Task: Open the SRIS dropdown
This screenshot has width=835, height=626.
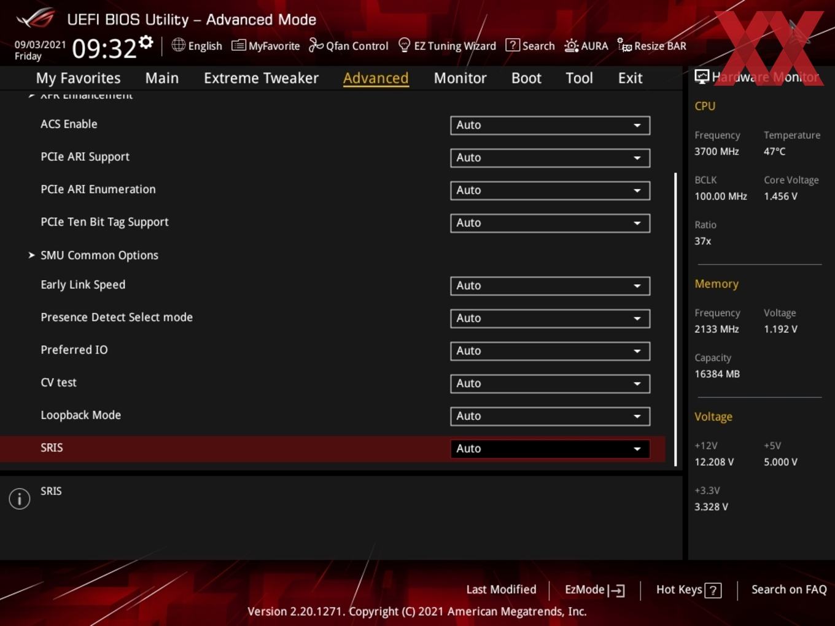Action: (550, 449)
